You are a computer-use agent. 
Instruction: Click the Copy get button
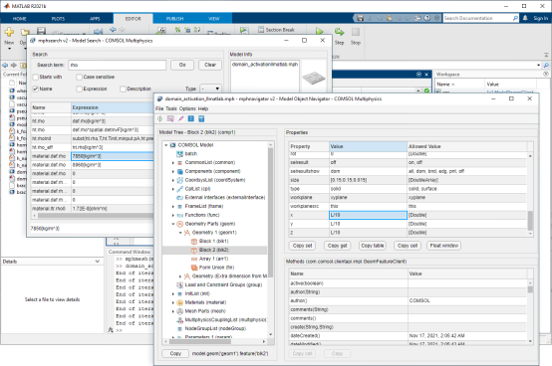click(x=337, y=246)
